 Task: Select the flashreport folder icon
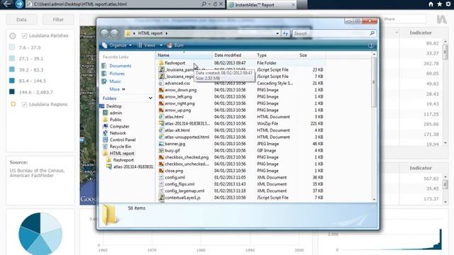pyautogui.click(x=161, y=63)
